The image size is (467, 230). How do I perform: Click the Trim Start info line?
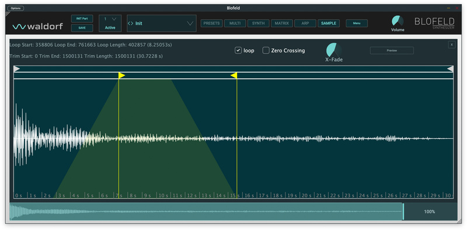click(86, 56)
